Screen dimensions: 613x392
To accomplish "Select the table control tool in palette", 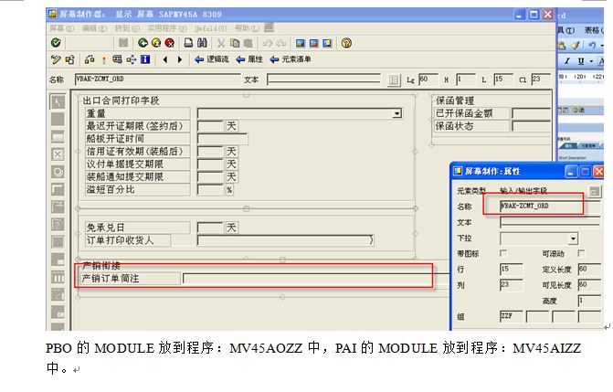I will [x=58, y=277].
